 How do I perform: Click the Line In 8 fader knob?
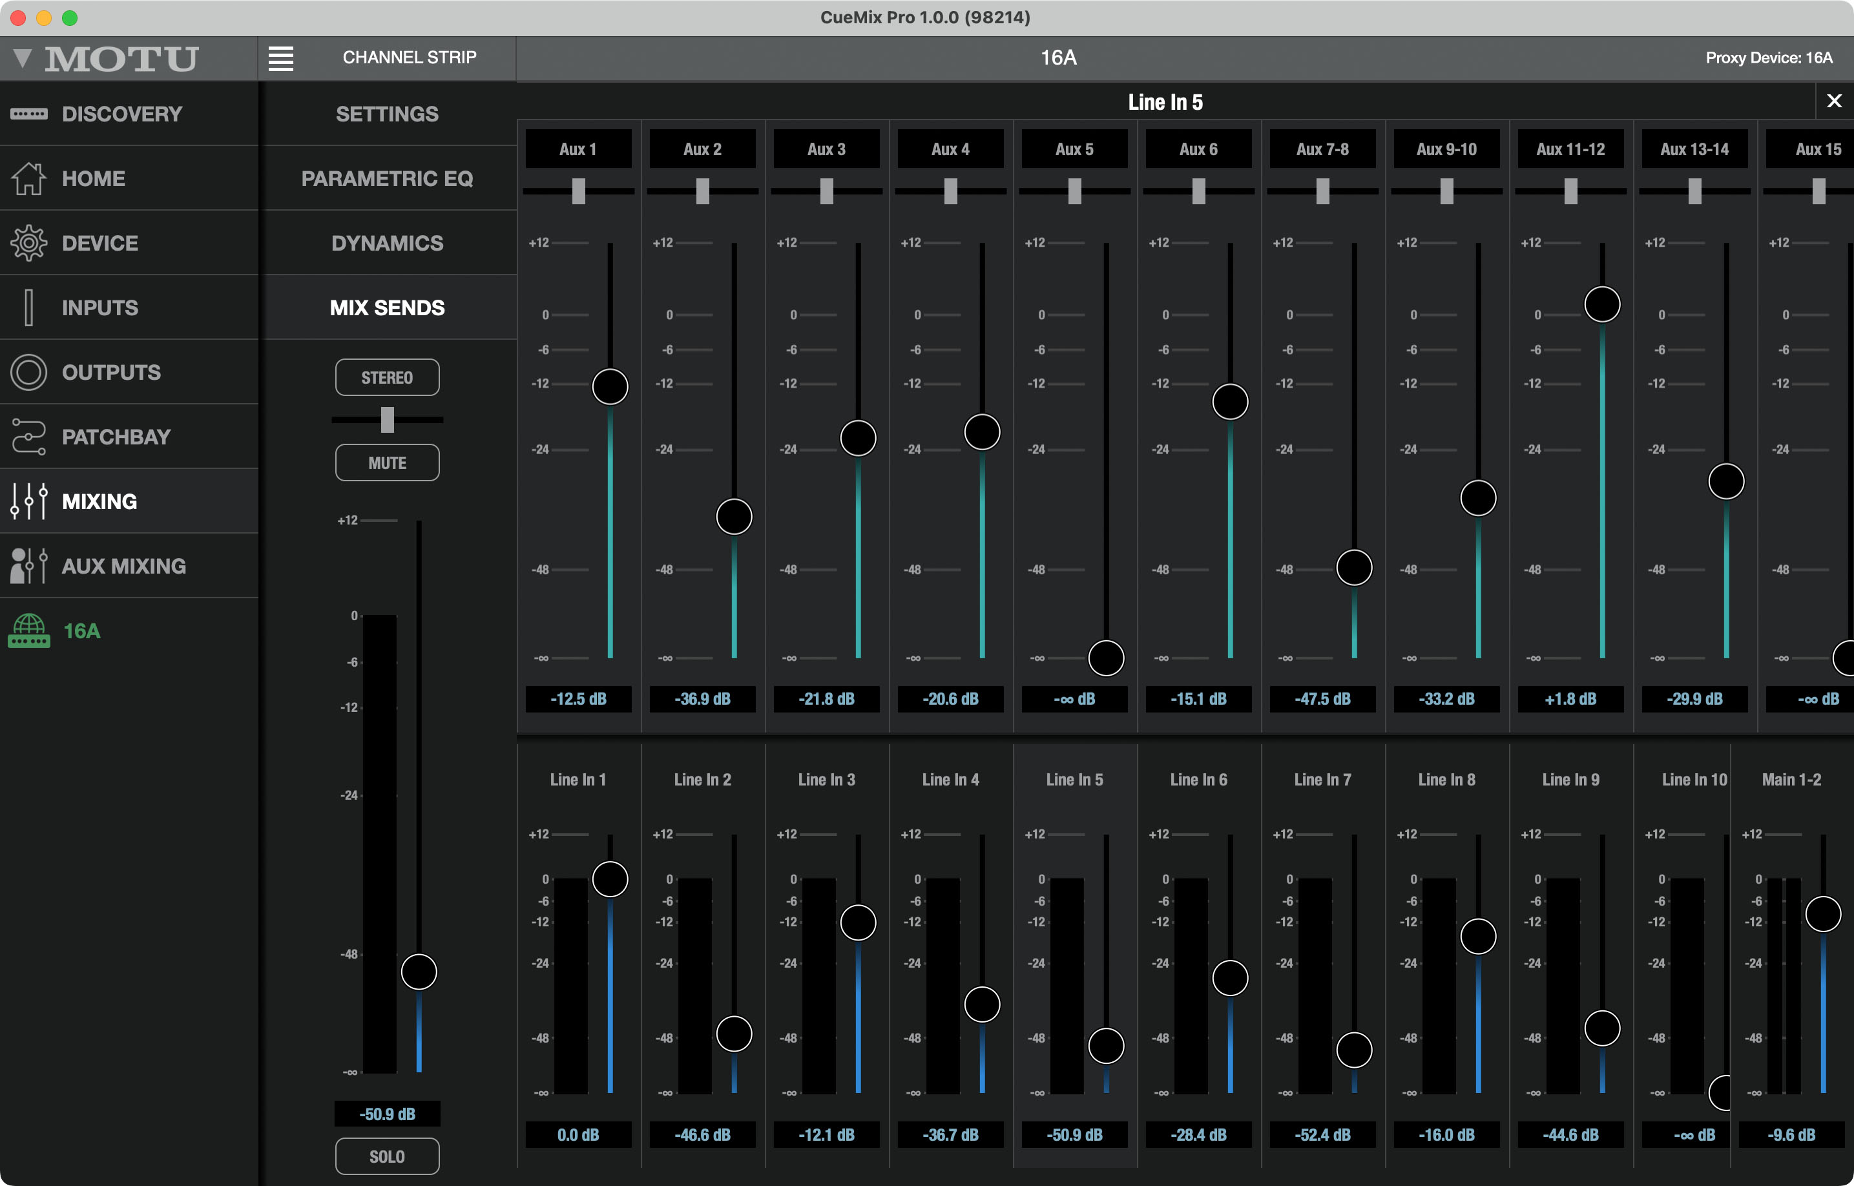pyautogui.click(x=1478, y=937)
